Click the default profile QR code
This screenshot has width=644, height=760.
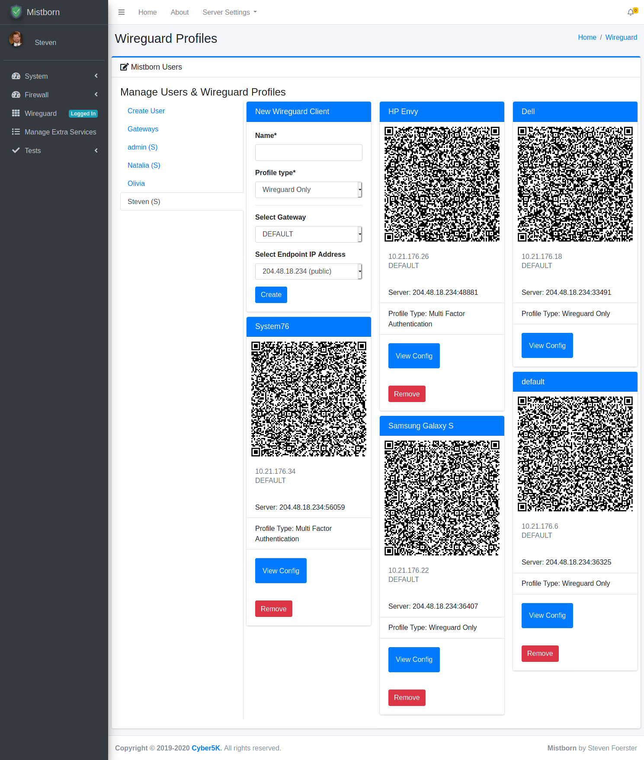tap(575, 454)
